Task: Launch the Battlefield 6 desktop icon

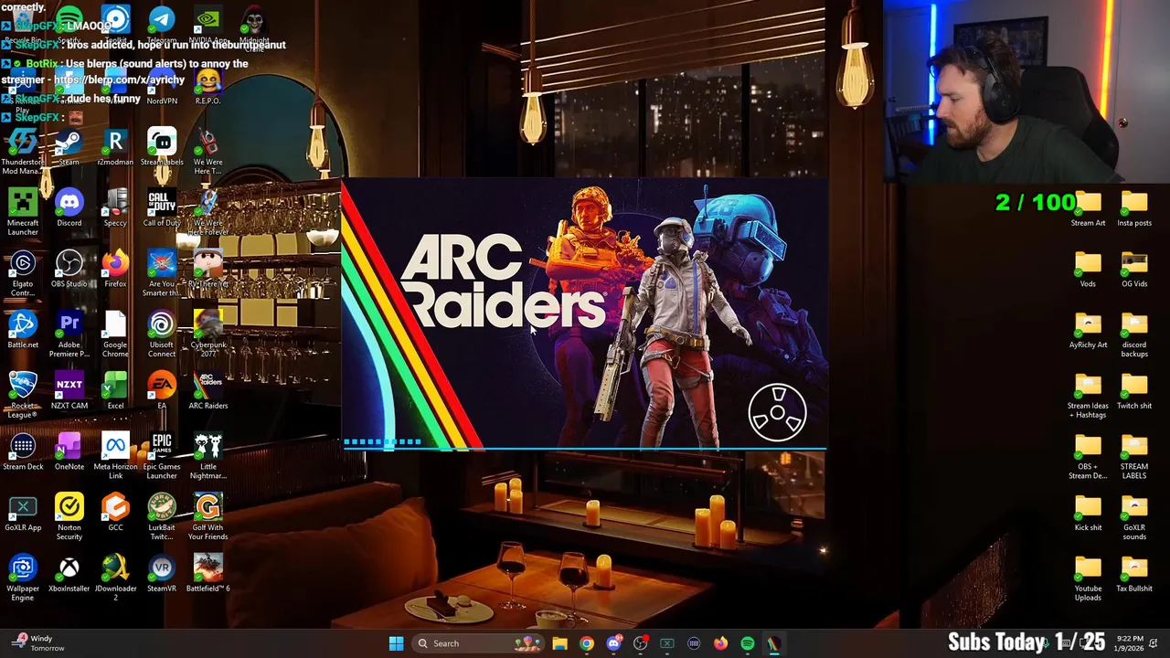Action: click(208, 574)
